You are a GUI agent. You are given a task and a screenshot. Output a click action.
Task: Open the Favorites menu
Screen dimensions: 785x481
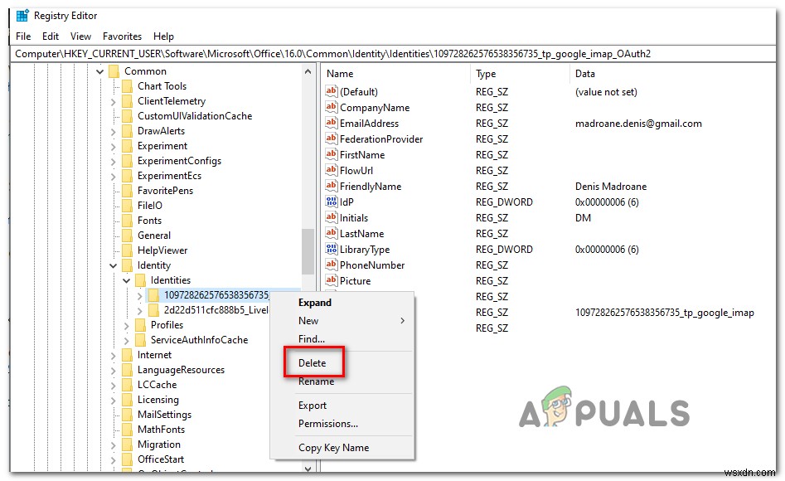coord(122,36)
